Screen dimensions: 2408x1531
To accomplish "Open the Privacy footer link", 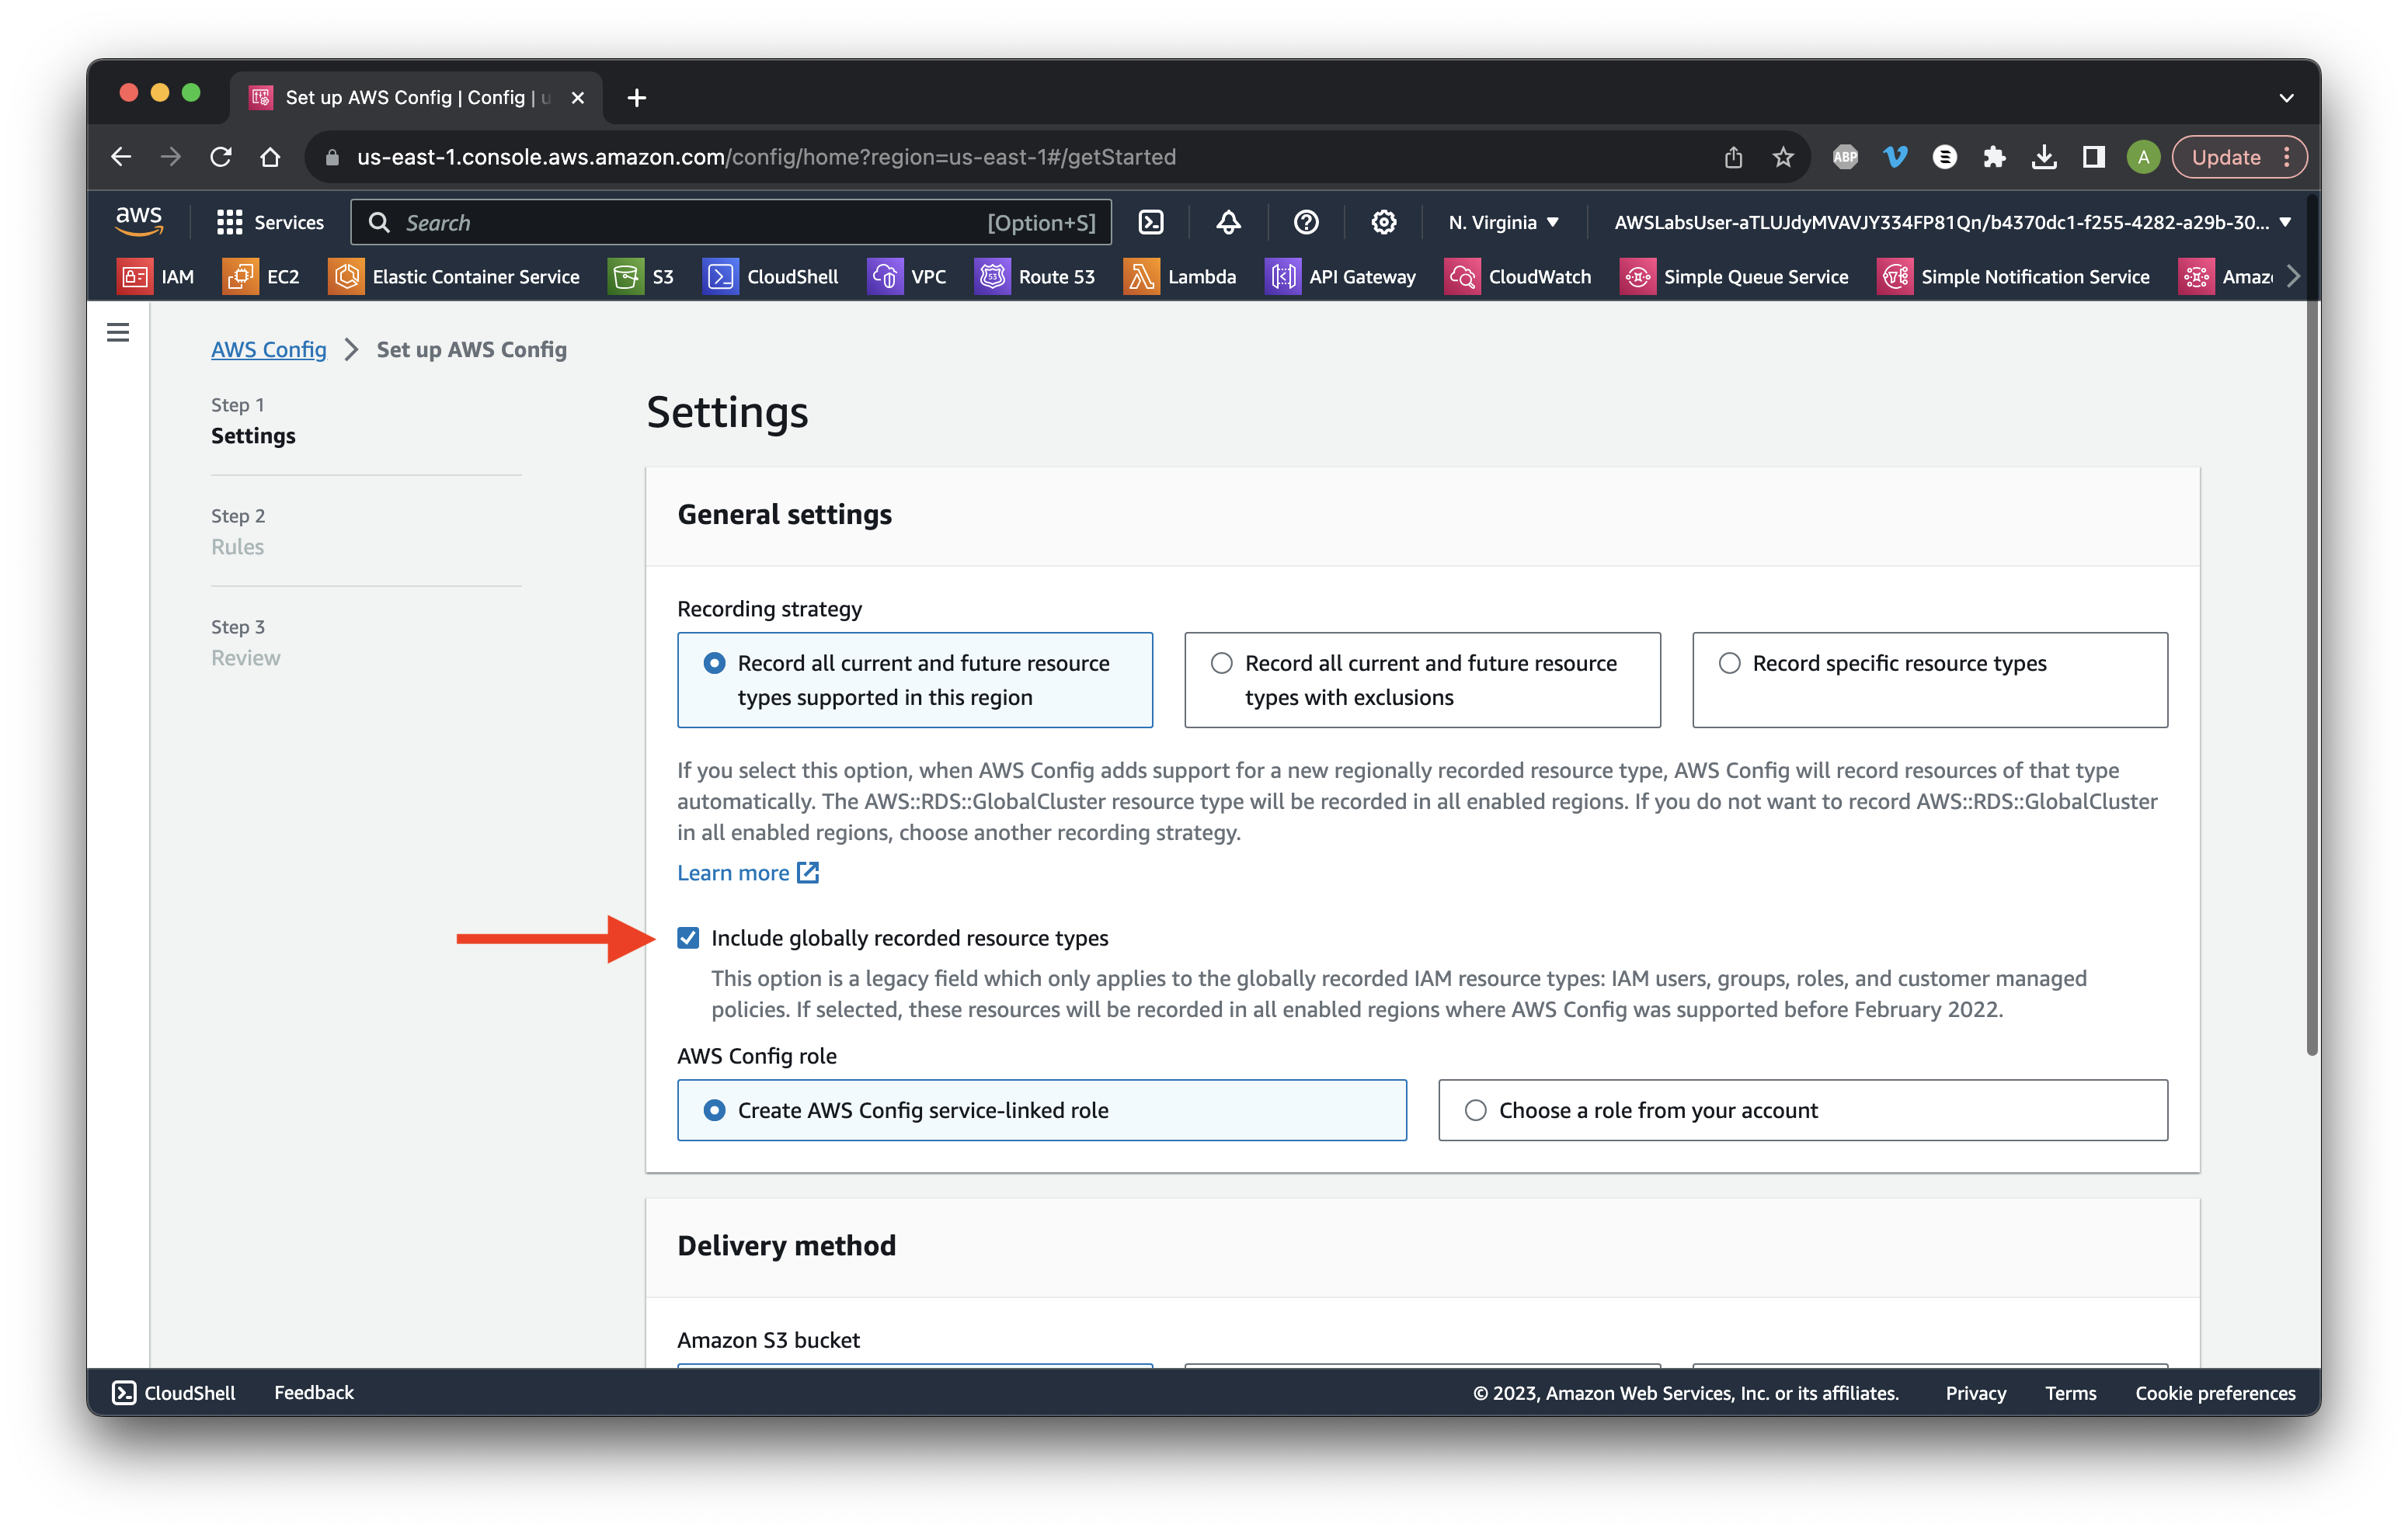I will [x=1975, y=1392].
